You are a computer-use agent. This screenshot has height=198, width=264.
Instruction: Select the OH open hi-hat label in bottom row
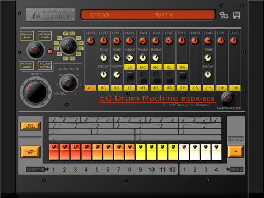222,88
